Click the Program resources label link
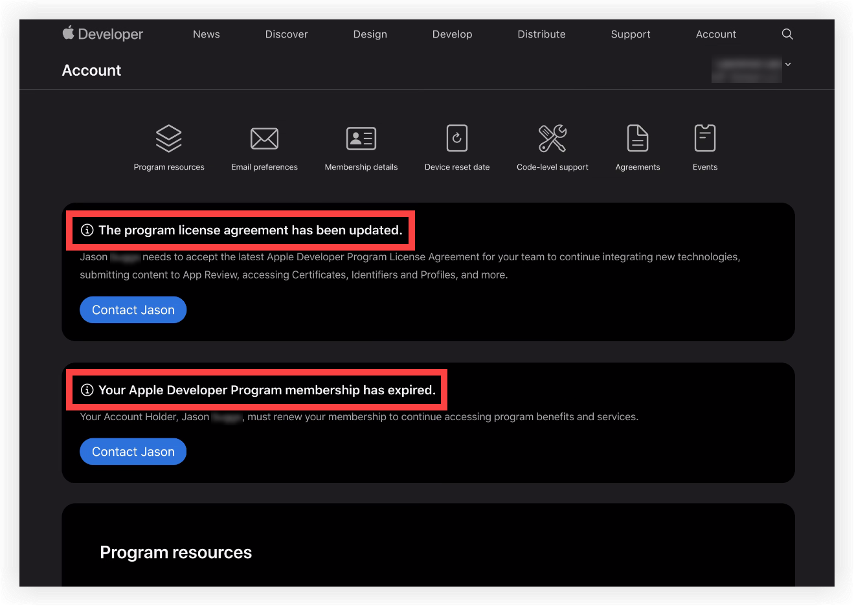The image size is (854, 606). coord(169,167)
